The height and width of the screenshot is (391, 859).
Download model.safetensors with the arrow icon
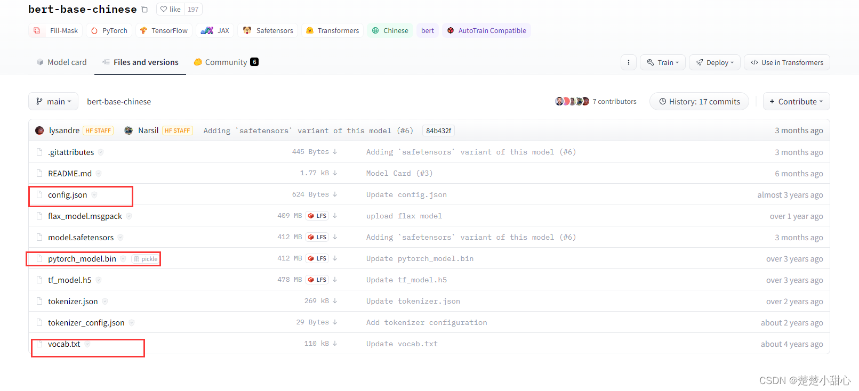click(x=335, y=237)
